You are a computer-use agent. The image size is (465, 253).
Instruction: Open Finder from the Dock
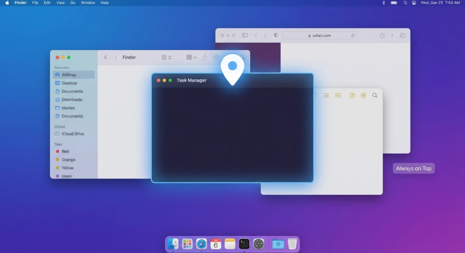[173, 244]
